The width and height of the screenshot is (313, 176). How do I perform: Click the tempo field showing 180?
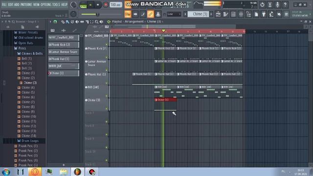coord(115,5)
